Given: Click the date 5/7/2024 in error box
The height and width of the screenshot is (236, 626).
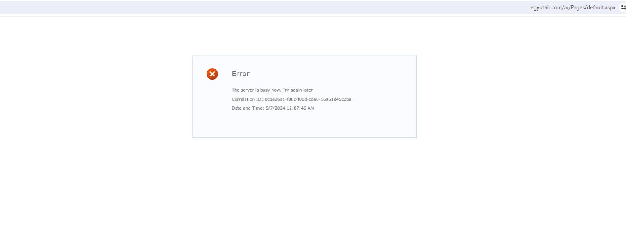Looking at the screenshot, I should 275,108.
